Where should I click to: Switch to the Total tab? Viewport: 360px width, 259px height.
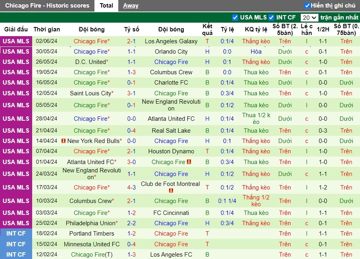[106, 6]
